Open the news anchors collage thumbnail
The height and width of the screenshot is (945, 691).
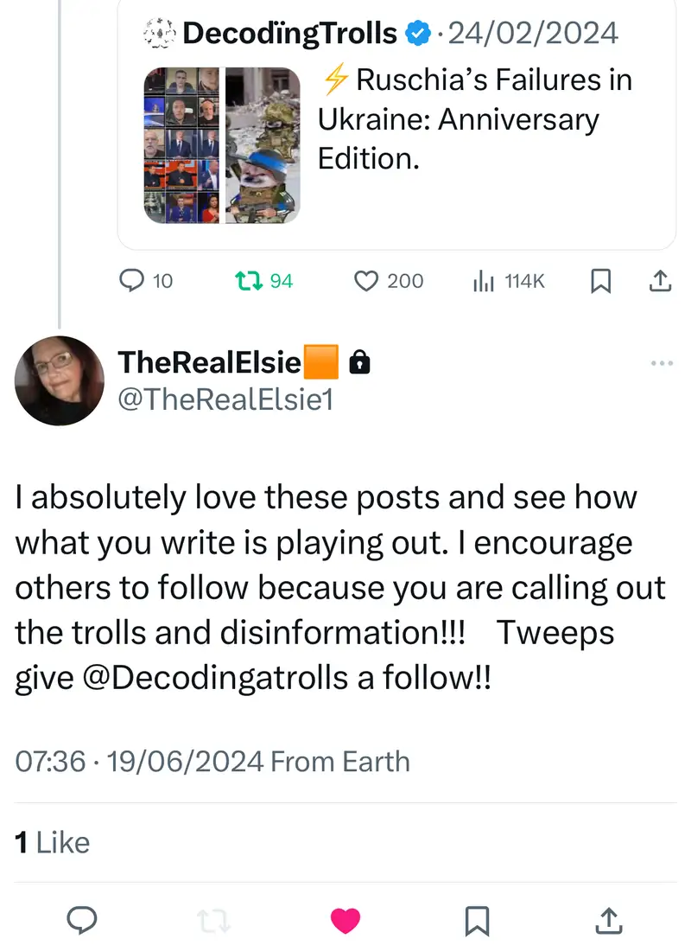click(x=181, y=145)
